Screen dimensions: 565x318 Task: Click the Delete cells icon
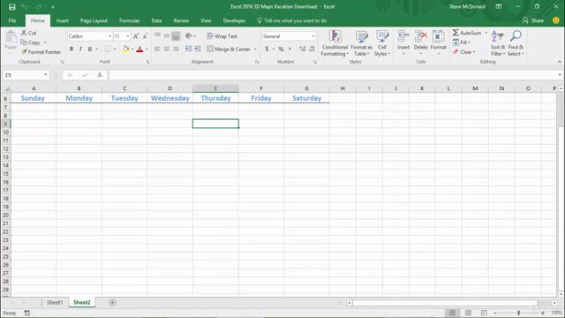coord(420,37)
